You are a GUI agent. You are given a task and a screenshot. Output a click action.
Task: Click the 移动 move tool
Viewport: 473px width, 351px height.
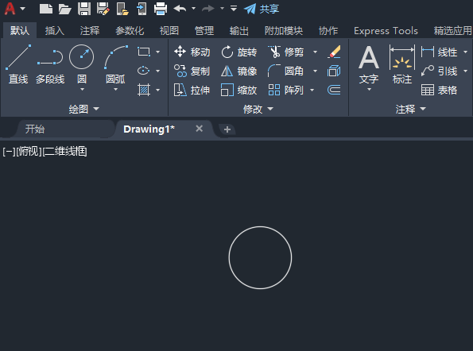[192, 52]
